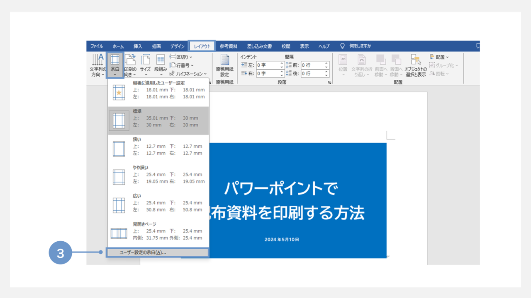This screenshot has width=531, height=298.
Task: Switch to the 表示 tab
Action: click(x=304, y=46)
